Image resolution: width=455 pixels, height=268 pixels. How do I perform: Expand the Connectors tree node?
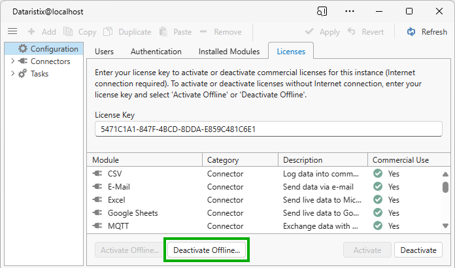point(12,61)
